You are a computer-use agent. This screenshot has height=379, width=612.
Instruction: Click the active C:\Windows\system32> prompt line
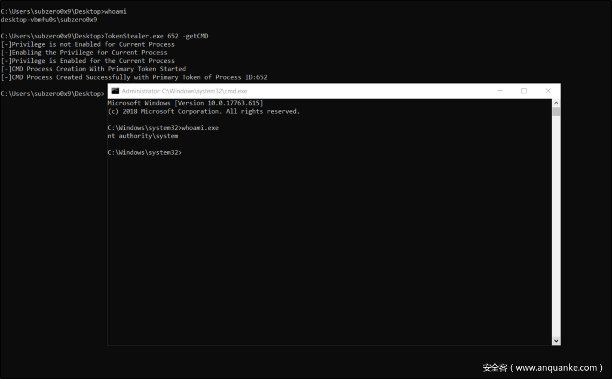(145, 152)
